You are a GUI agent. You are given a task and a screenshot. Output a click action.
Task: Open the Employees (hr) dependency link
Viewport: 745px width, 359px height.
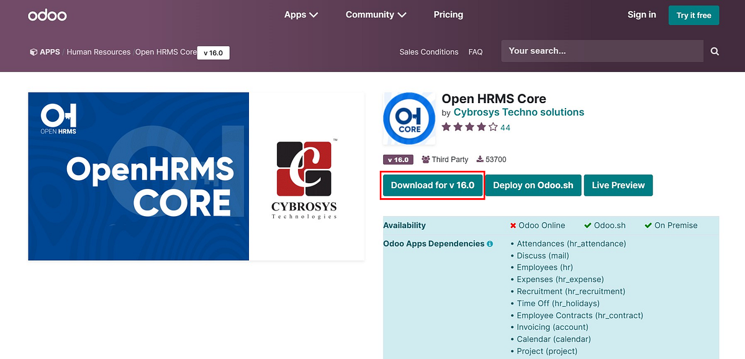[x=544, y=267]
